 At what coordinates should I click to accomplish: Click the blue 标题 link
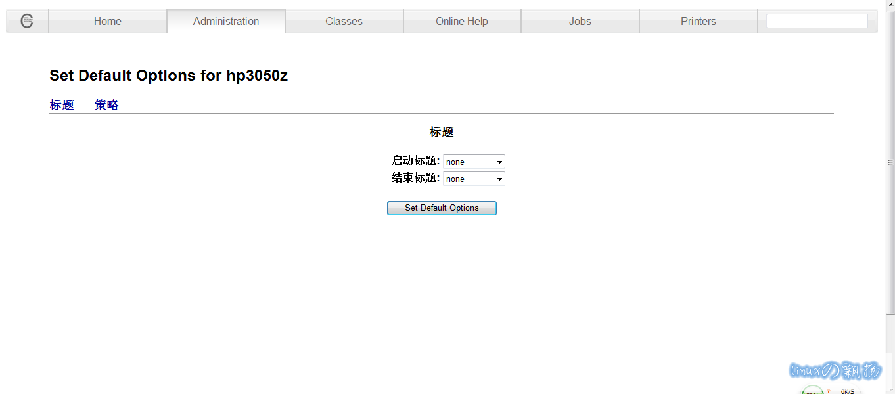point(62,105)
